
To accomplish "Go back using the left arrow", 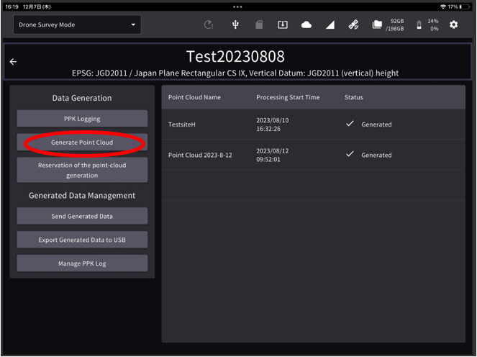I will click(13, 62).
